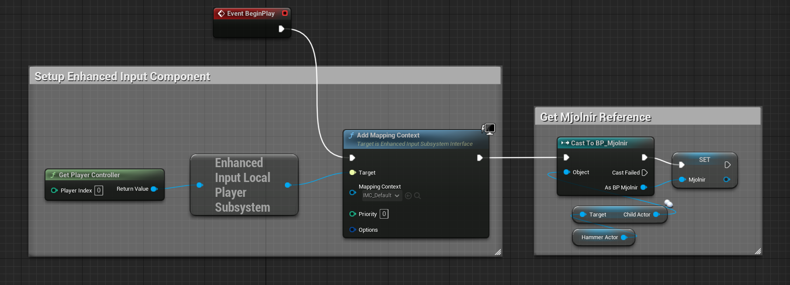Click the Target input pin on Child Actor node

583,214
